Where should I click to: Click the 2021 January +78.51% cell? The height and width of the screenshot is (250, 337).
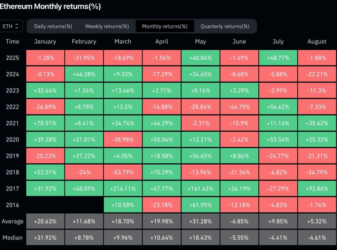[45, 123]
